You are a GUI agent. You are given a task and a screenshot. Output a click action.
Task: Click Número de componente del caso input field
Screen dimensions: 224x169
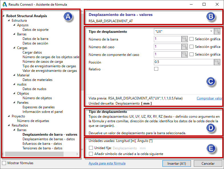[168, 54]
